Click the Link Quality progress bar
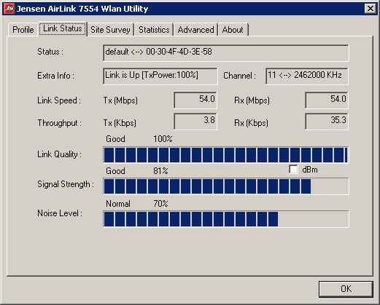This screenshot has height=305, width=380. click(x=226, y=155)
